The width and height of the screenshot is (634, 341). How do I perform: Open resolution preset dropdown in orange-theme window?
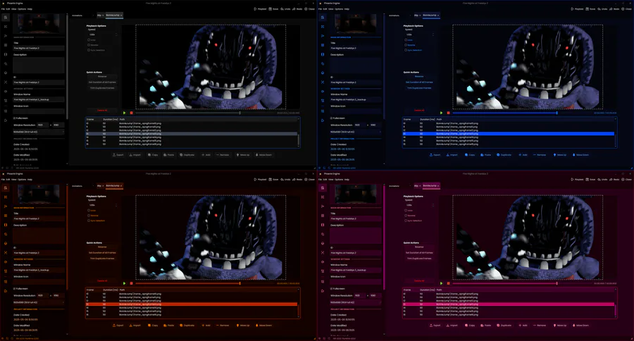[39, 302]
